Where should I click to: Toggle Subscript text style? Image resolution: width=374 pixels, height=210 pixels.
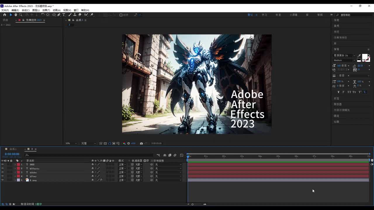365,92
